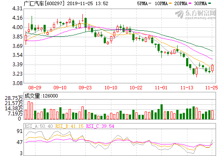Click the 4.16 price axis label

pos(18,18)
